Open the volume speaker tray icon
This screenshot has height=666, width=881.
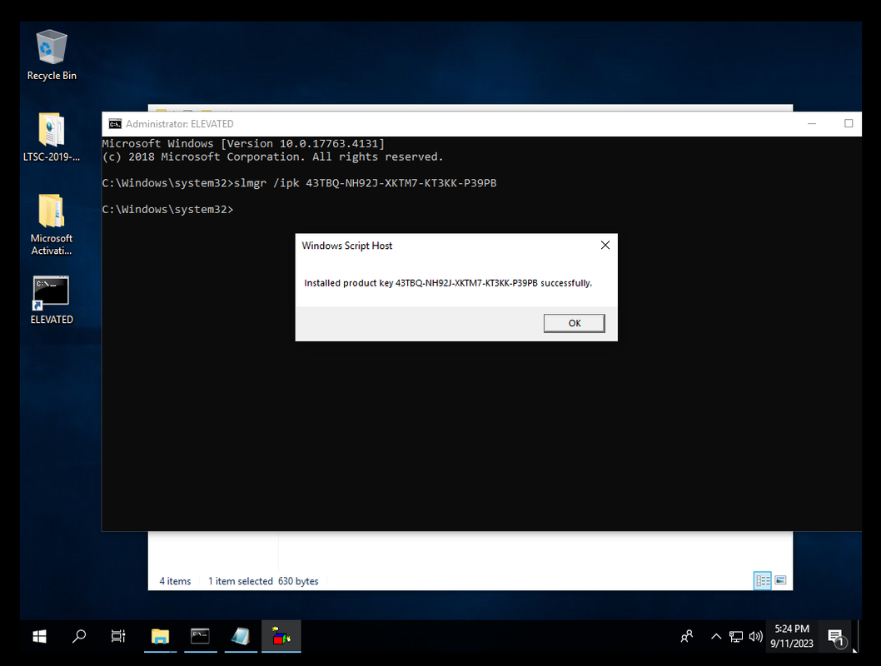pos(756,636)
